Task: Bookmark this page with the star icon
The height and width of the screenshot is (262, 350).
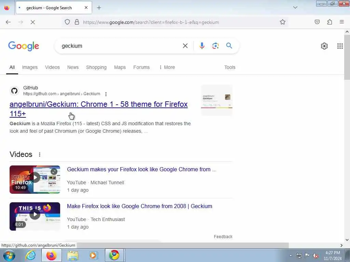Action: (283, 22)
